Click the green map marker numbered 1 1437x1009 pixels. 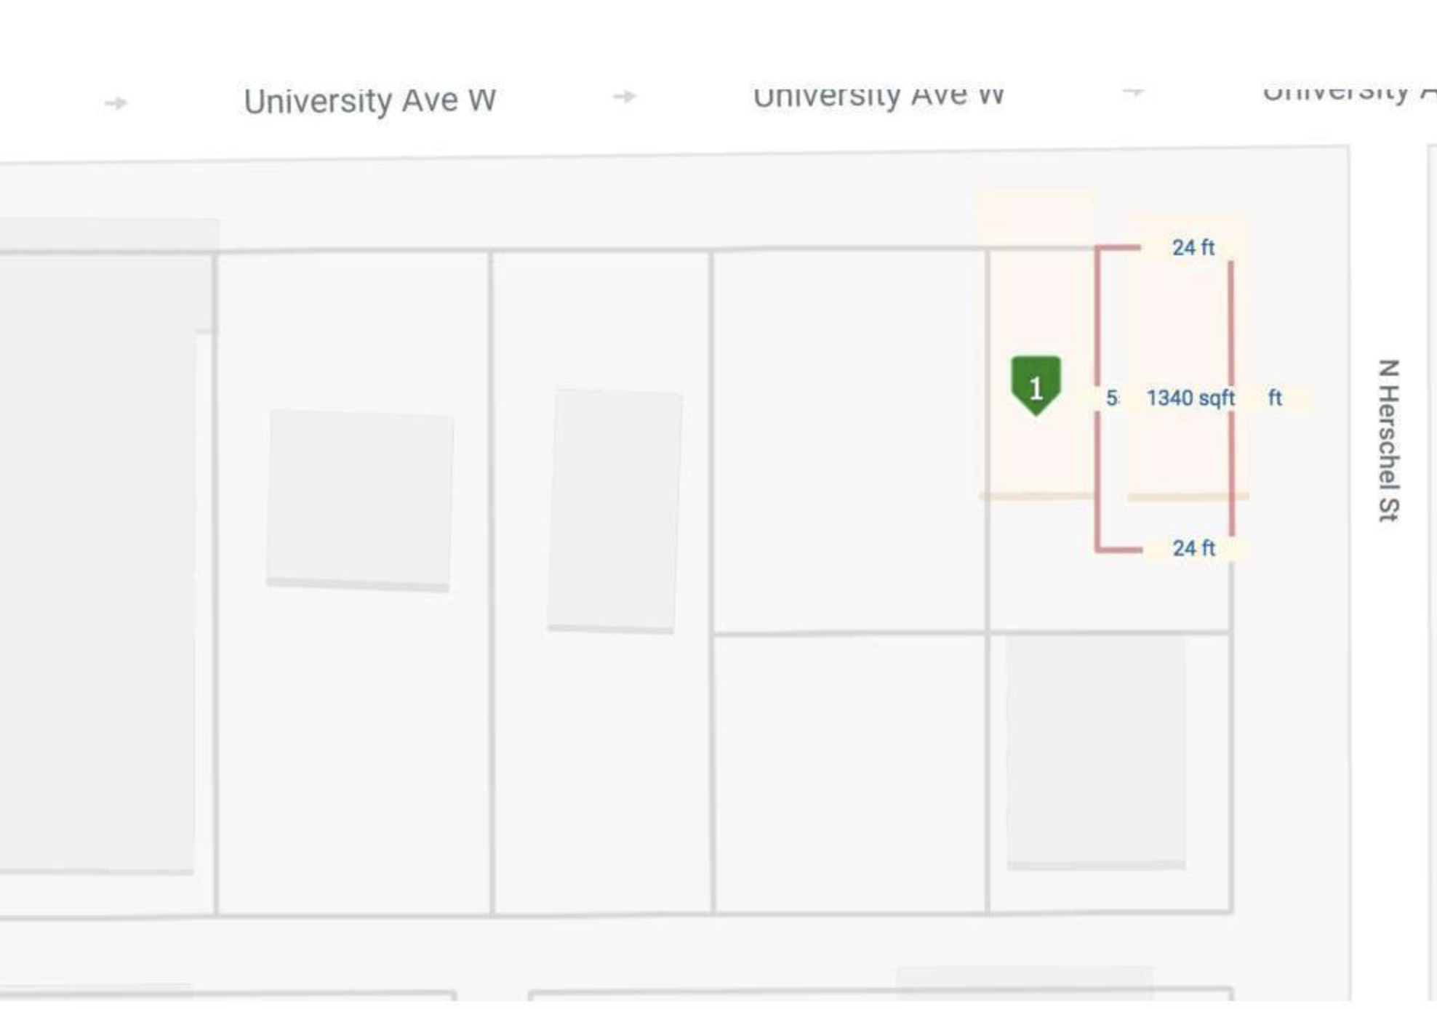(x=1036, y=385)
